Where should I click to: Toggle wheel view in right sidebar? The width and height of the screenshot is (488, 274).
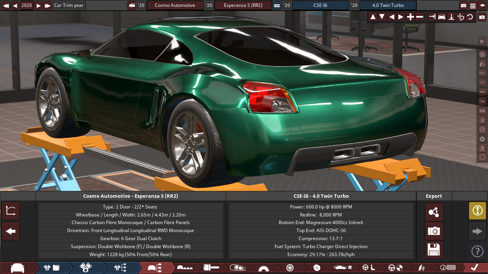482,54
